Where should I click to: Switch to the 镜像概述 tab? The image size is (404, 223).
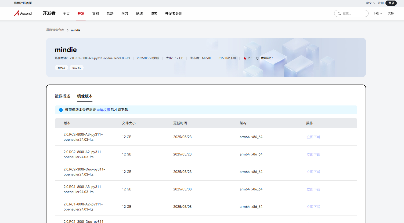62,96
